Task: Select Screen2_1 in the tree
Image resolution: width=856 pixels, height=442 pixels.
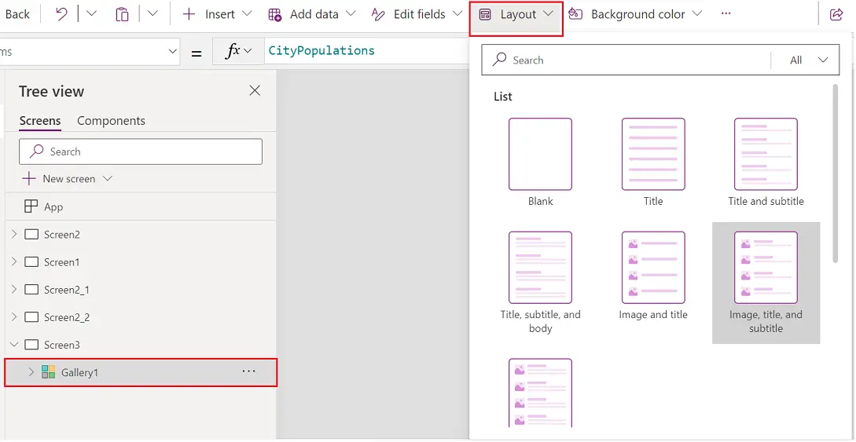Action: tap(67, 290)
